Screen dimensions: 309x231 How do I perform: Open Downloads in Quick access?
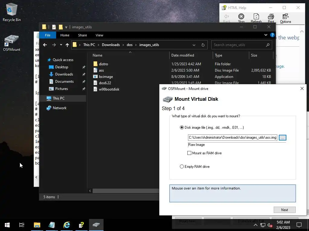(x=64, y=74)
